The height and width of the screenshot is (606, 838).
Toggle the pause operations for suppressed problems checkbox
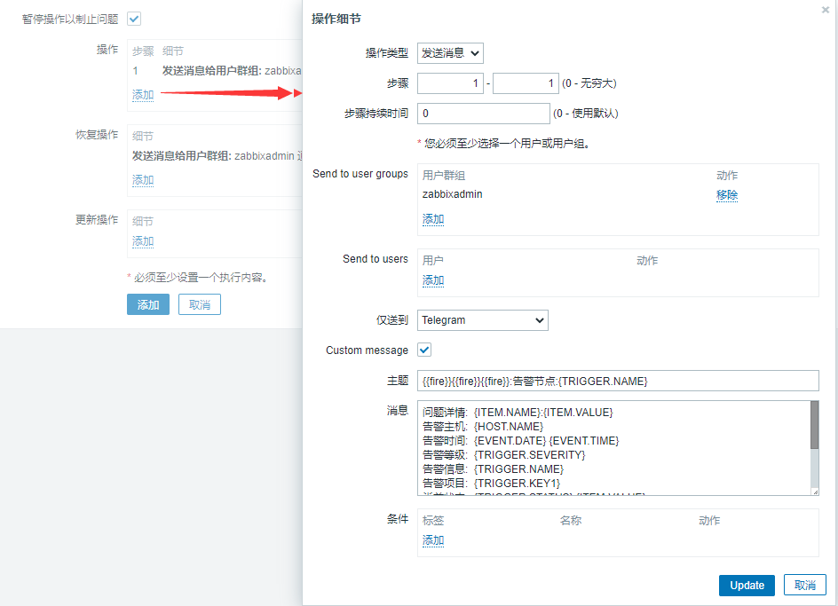(134, 19)
